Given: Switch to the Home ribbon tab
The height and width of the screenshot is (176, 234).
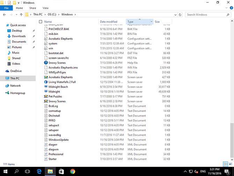Looking at the screenshot, I should pos(20,8).
